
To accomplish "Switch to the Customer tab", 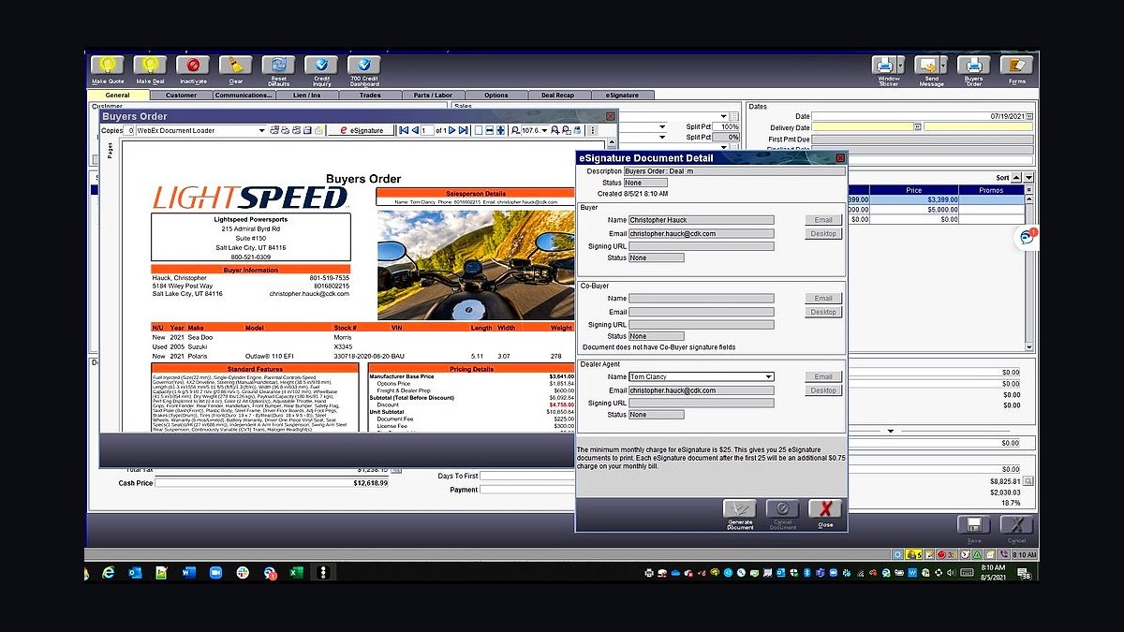I will pos(181,95).
